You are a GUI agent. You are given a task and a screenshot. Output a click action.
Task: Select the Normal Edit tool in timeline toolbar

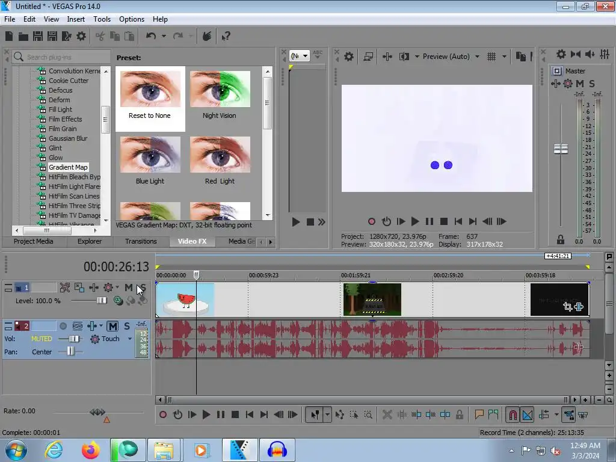[315, 414]
